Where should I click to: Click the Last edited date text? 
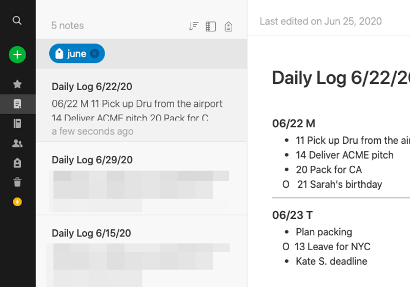[x=320, y=21]
